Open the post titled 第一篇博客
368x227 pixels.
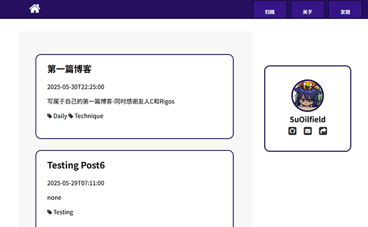point(69,69)
